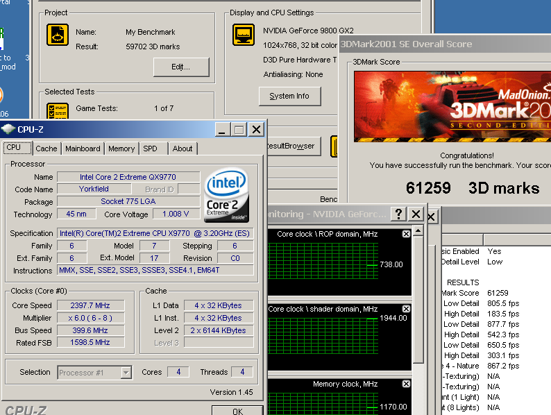The height and width of the screenshot is (415, 551).
Task: Click the Package Socket 775 LGA field
Action: 128,201
